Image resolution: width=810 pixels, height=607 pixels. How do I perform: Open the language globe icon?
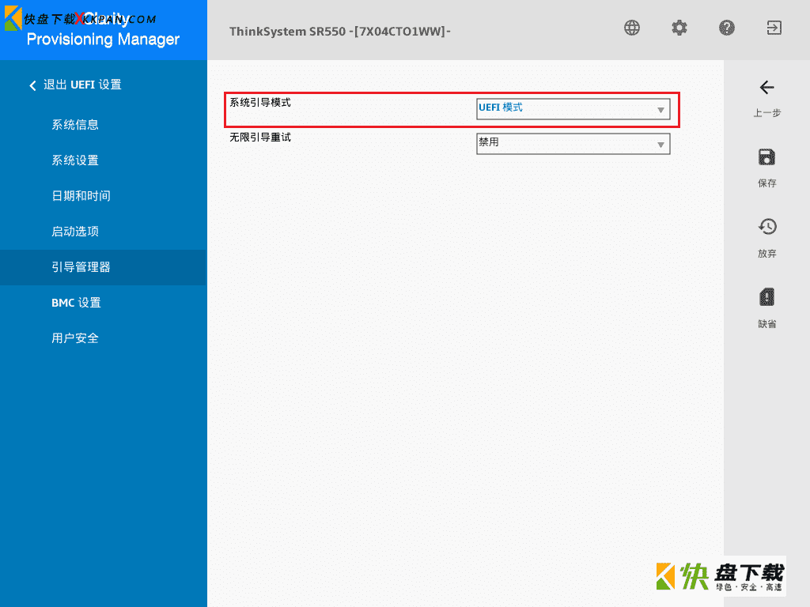(x=632, y=28)
